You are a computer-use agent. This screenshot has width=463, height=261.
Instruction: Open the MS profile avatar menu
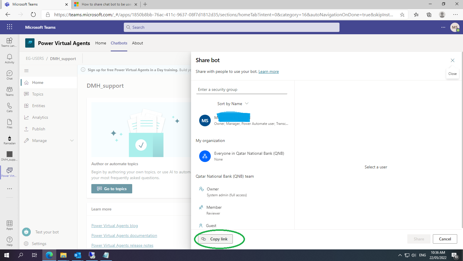(455, 27)
